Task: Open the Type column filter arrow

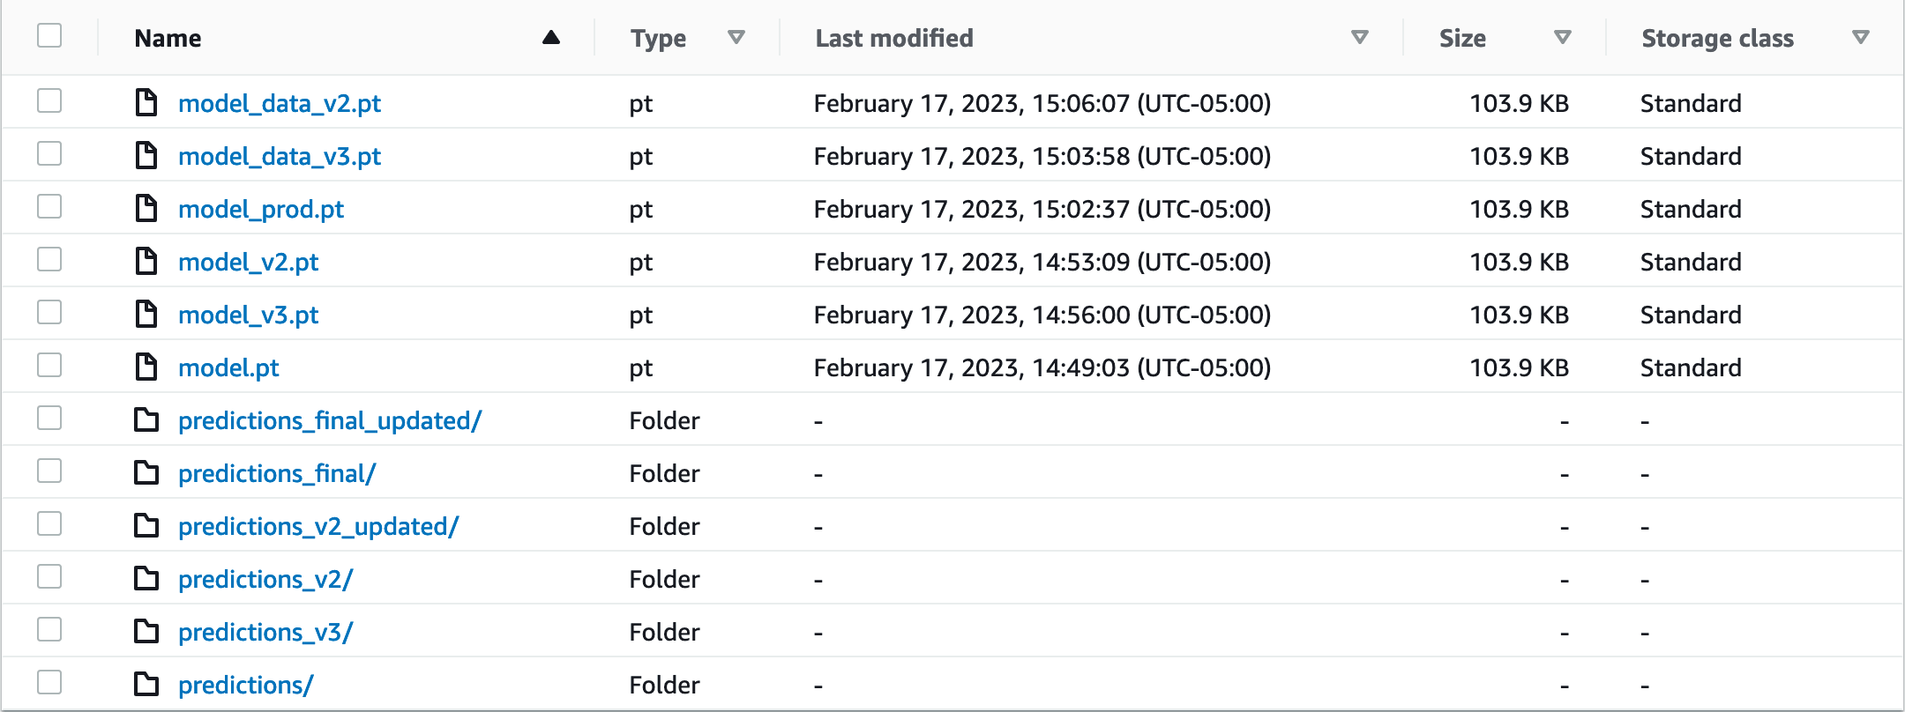Action: [x=736, y=37]
